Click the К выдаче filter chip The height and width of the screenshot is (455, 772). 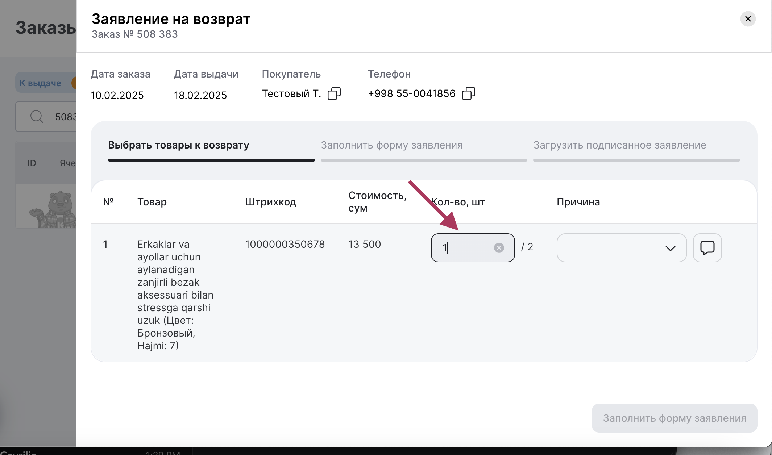click(40, 83)
